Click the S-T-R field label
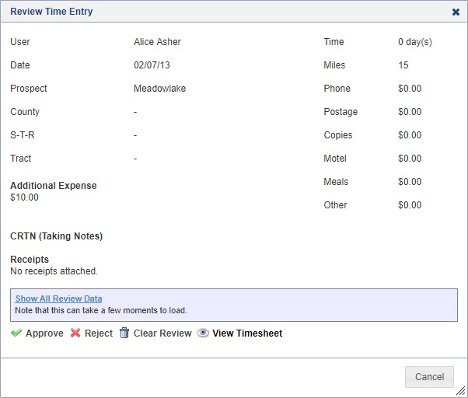The height and width of the screenshot is (398, 468). tap(23, 134)
